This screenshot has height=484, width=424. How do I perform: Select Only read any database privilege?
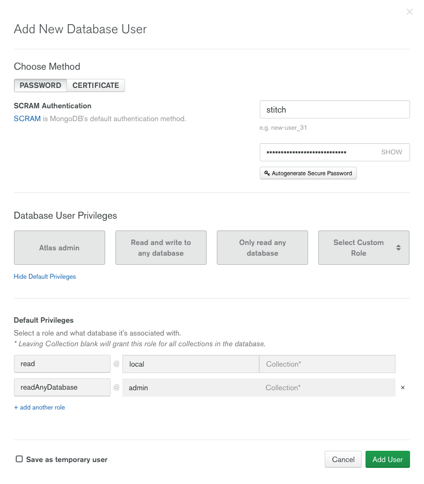tap(262, 248)
